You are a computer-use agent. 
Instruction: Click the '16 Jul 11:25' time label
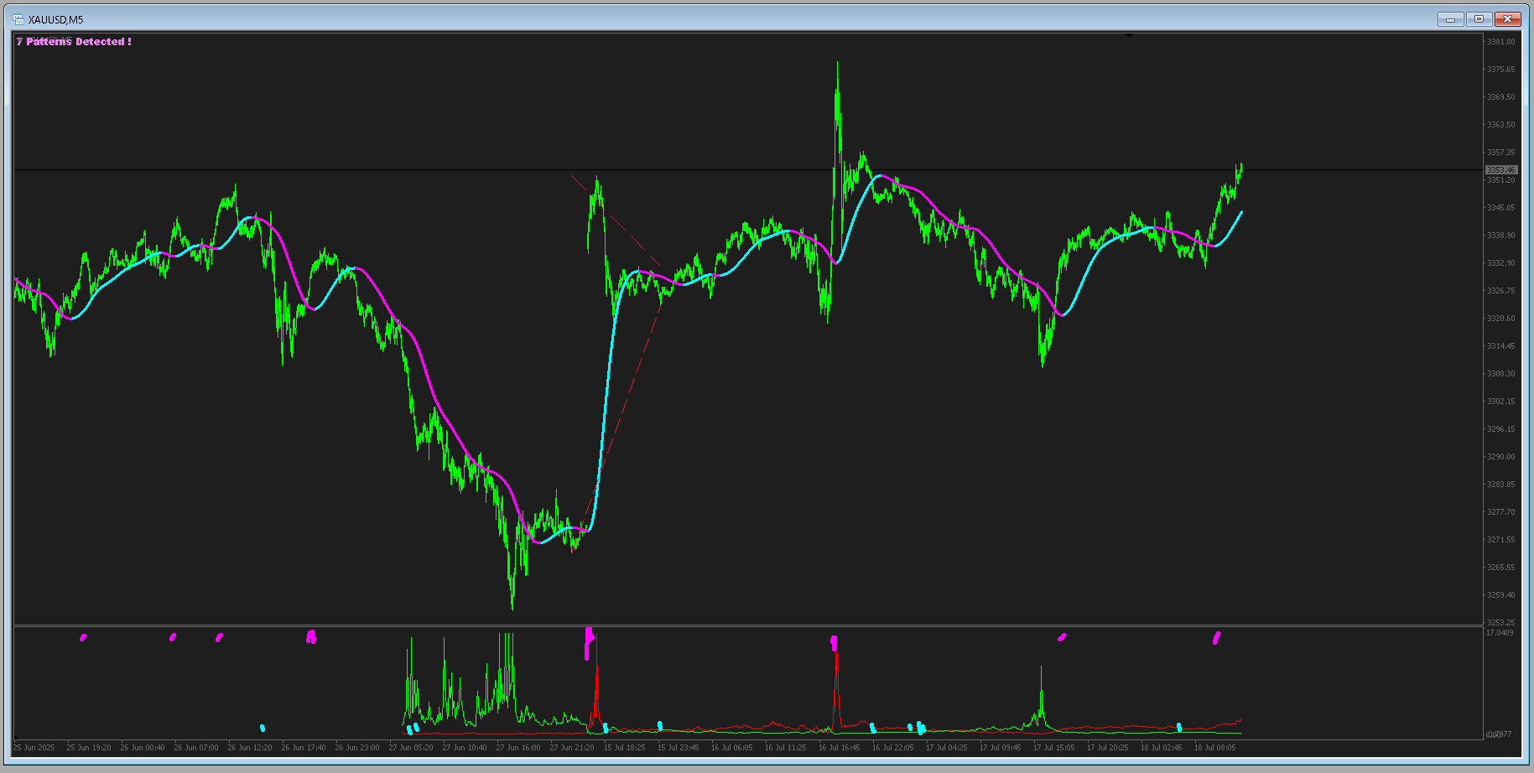(786, 748)
